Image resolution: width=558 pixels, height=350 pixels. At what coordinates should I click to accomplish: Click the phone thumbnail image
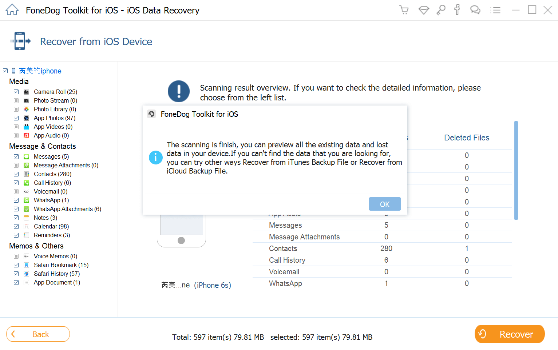181,231
